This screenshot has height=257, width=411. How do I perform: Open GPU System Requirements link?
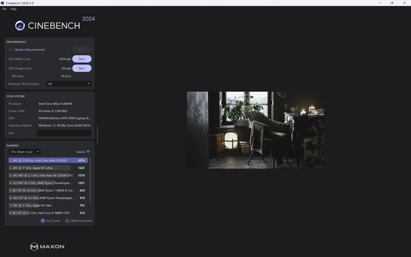(30, 49)
